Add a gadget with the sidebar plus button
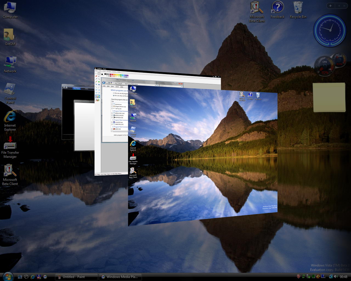 (x=330, y=6)
